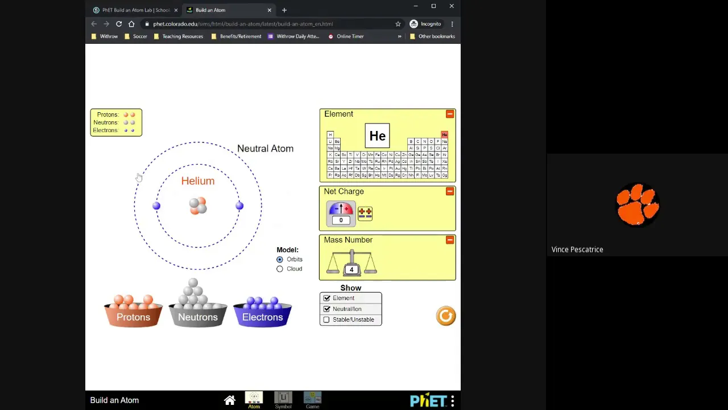Viewport: 728px width, 410px height.
Task: Expand hidden bookmarks chevron
Action: click(399, 36)
